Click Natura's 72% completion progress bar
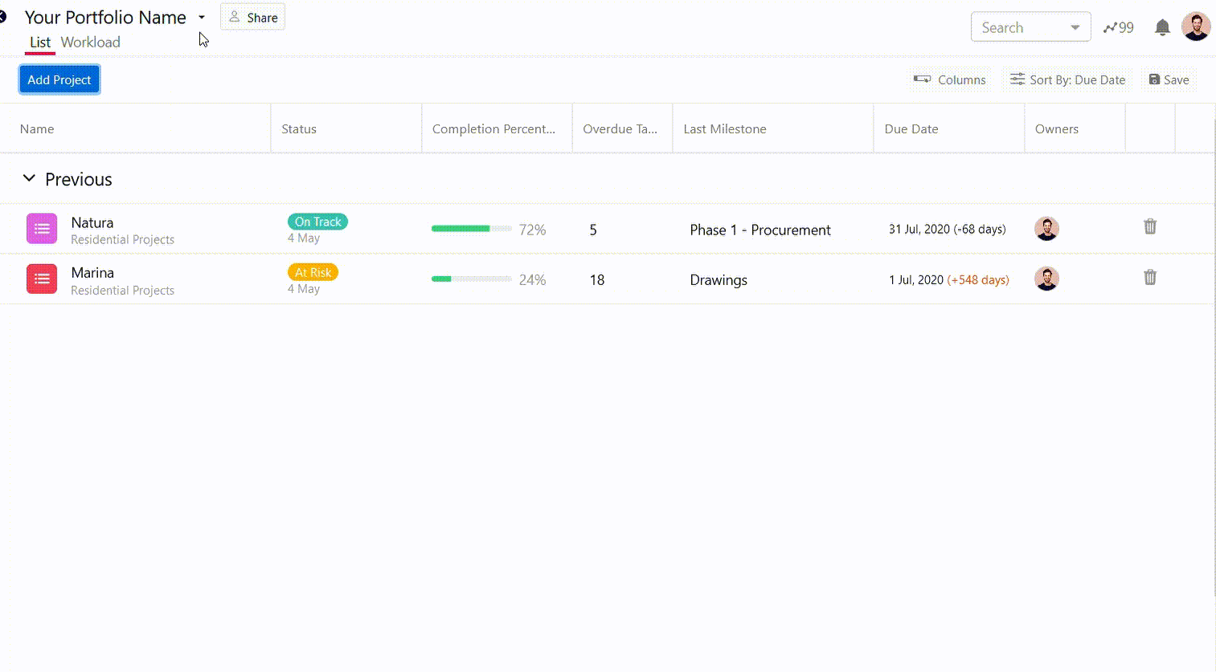 point(471,229)
